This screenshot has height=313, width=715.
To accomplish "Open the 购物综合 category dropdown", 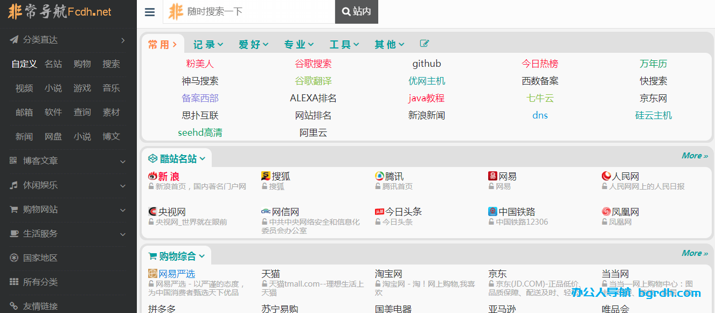I will click(x=177, y=256).
